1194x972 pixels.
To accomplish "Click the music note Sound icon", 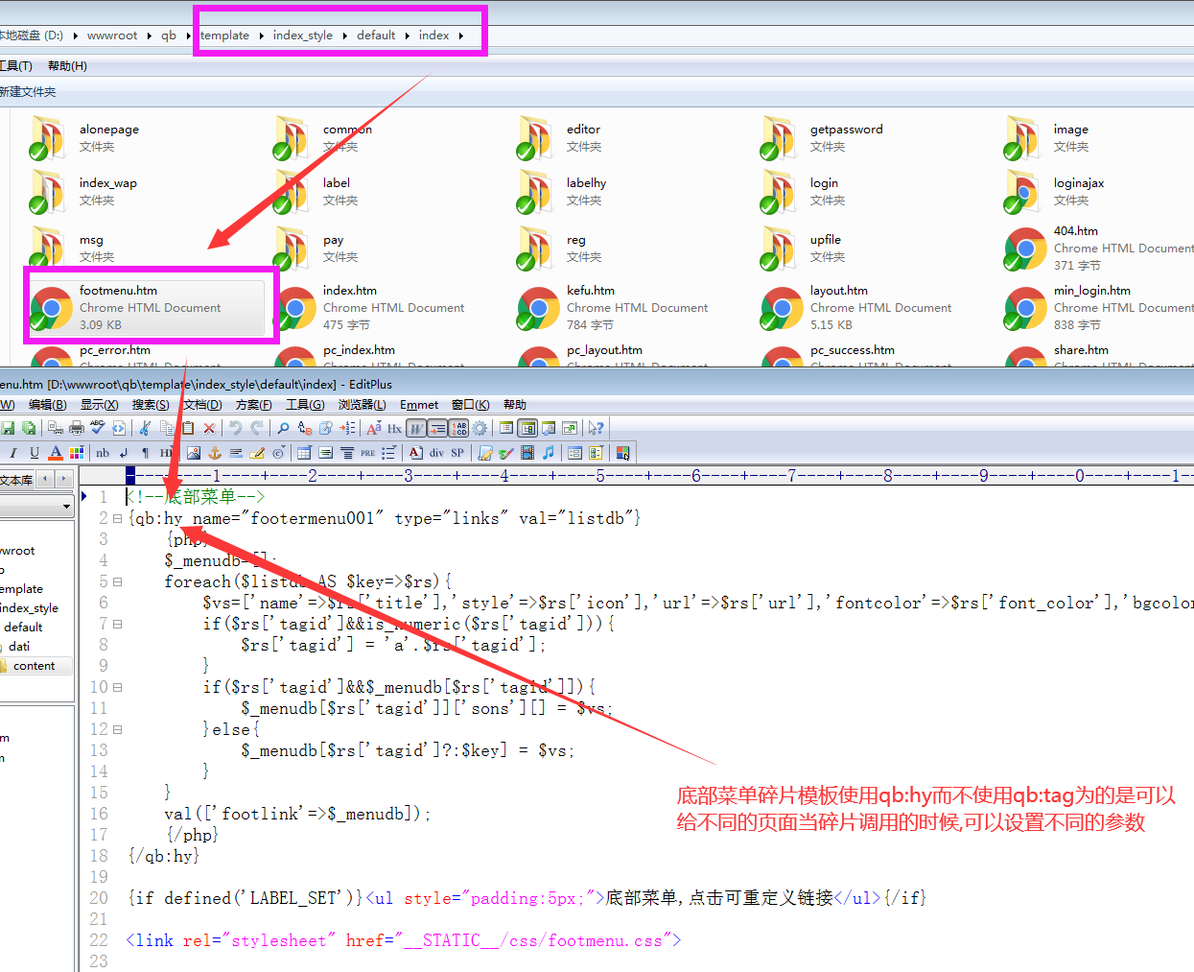I will pyautogui.click(x=548, y=453).
